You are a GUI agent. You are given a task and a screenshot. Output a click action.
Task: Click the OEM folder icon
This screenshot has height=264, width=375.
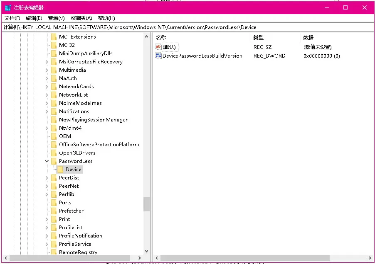pyautogui.click(x=54, y=136)
